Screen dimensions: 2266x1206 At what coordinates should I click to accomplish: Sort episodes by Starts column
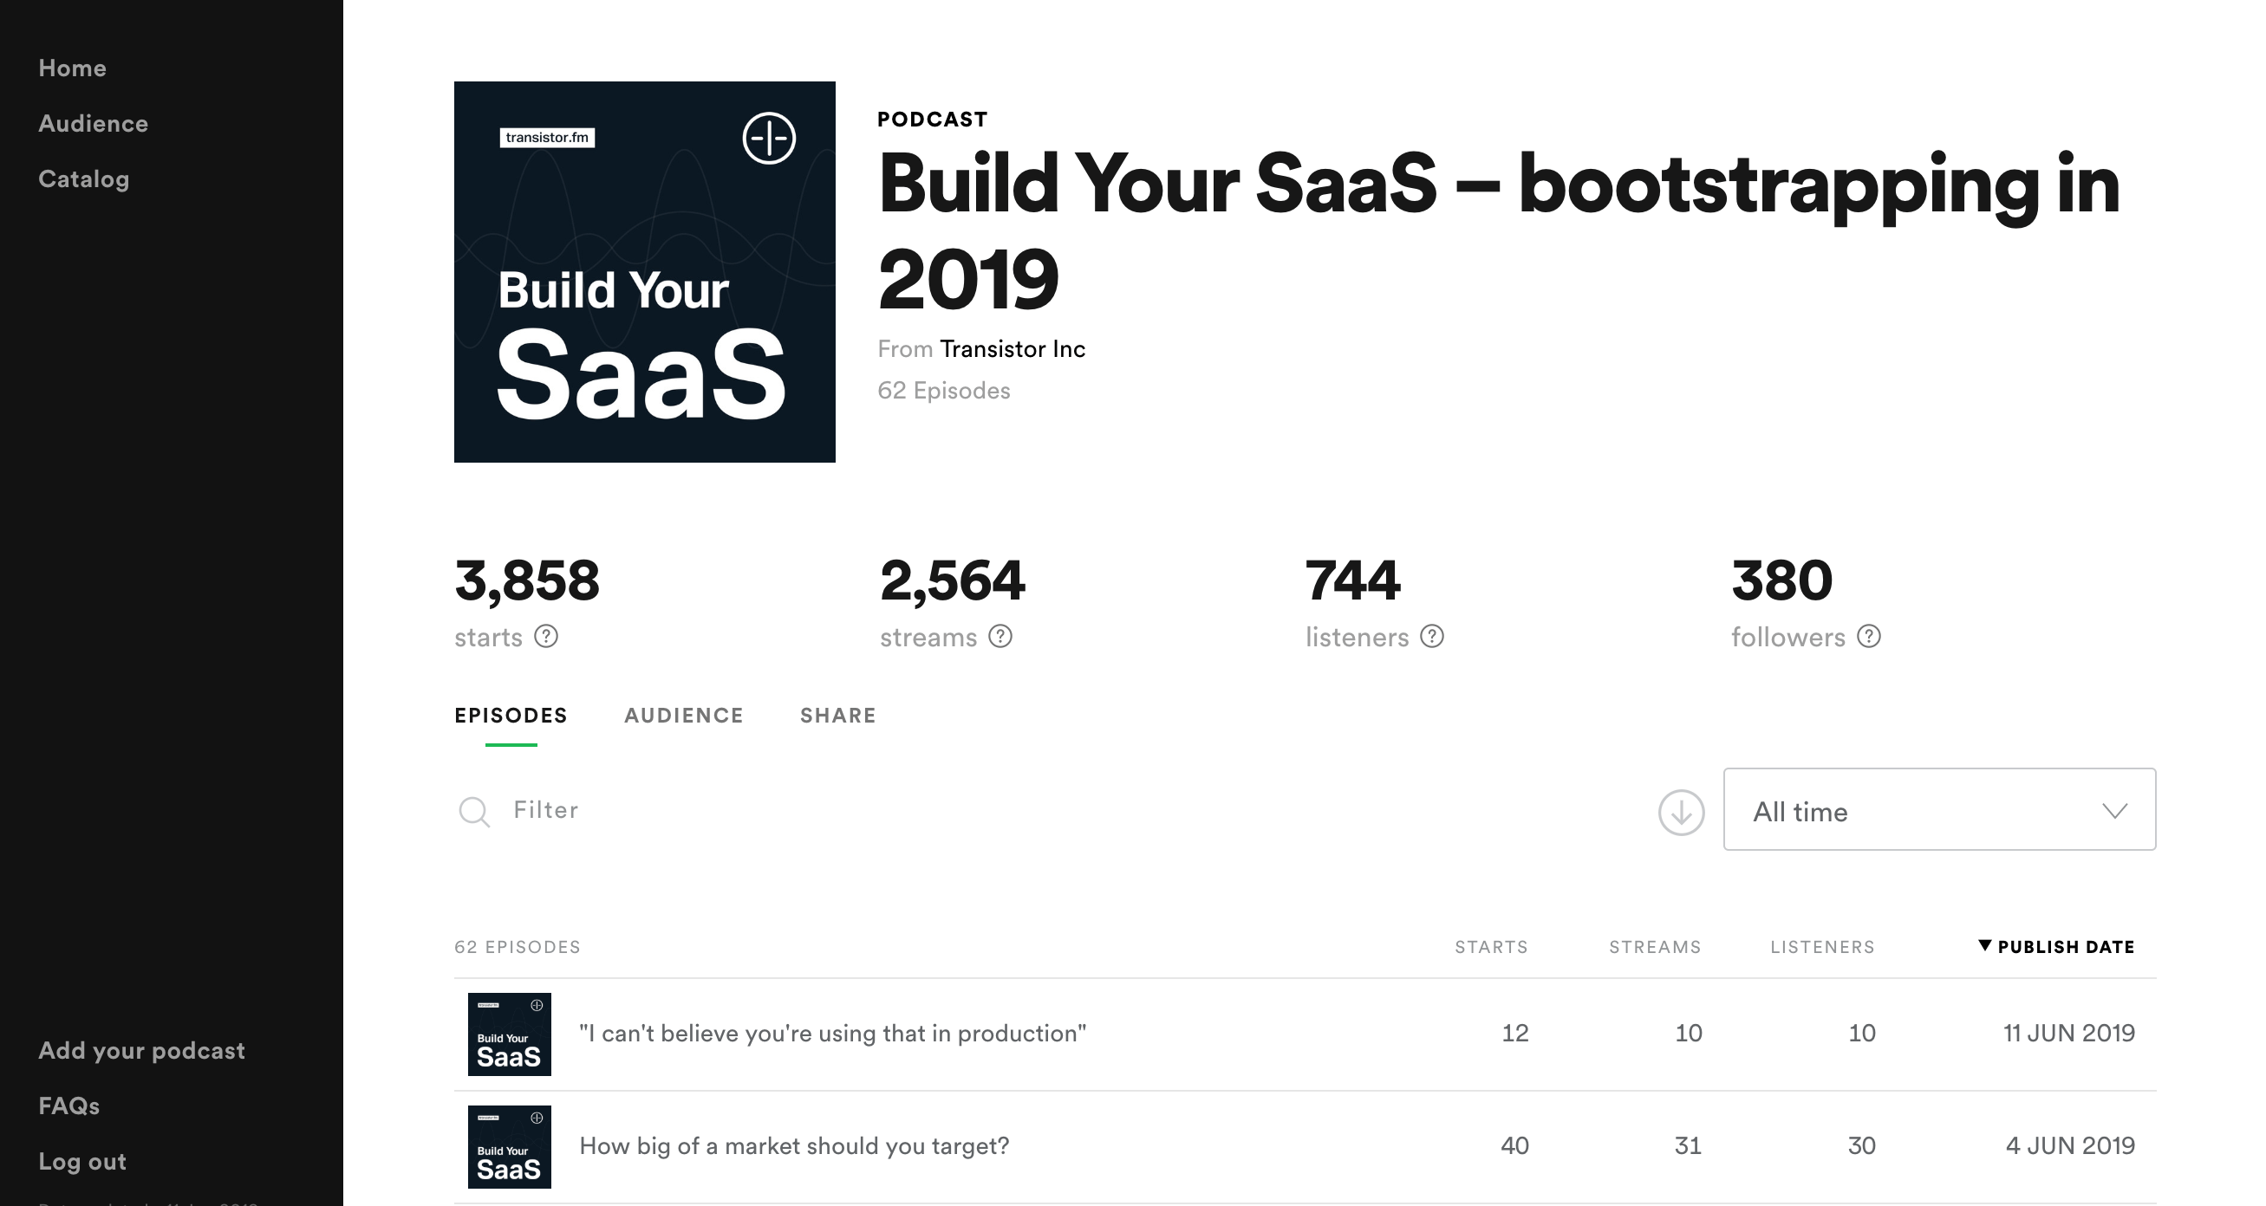tap(1491, 947)
